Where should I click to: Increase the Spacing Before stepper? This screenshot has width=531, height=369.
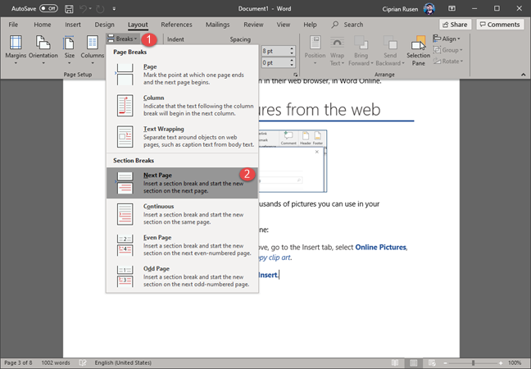pyautogui.click(x=292, y=49)
